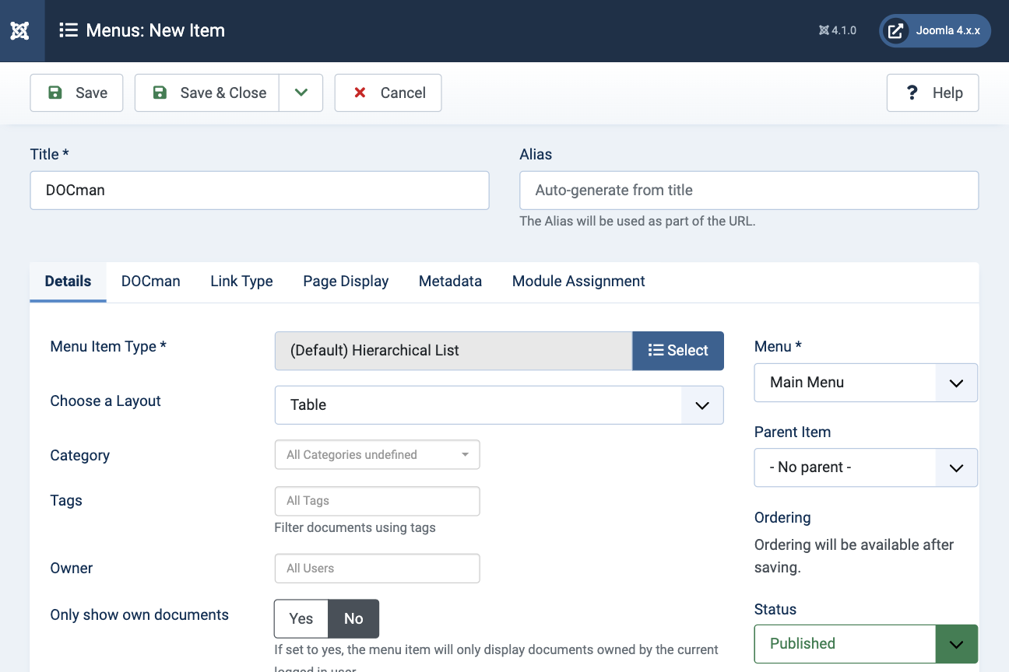This screenshot has height=672, width=1009.
Task: Click the Save button with disk icon
Action: (x=76, y=93)
